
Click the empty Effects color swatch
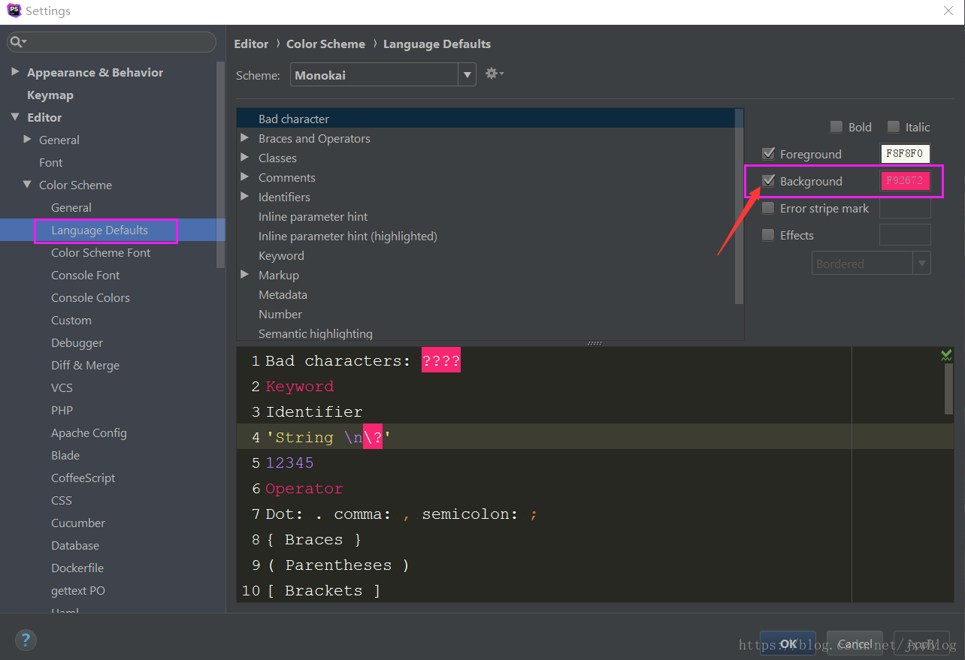(x=905, y=235)
